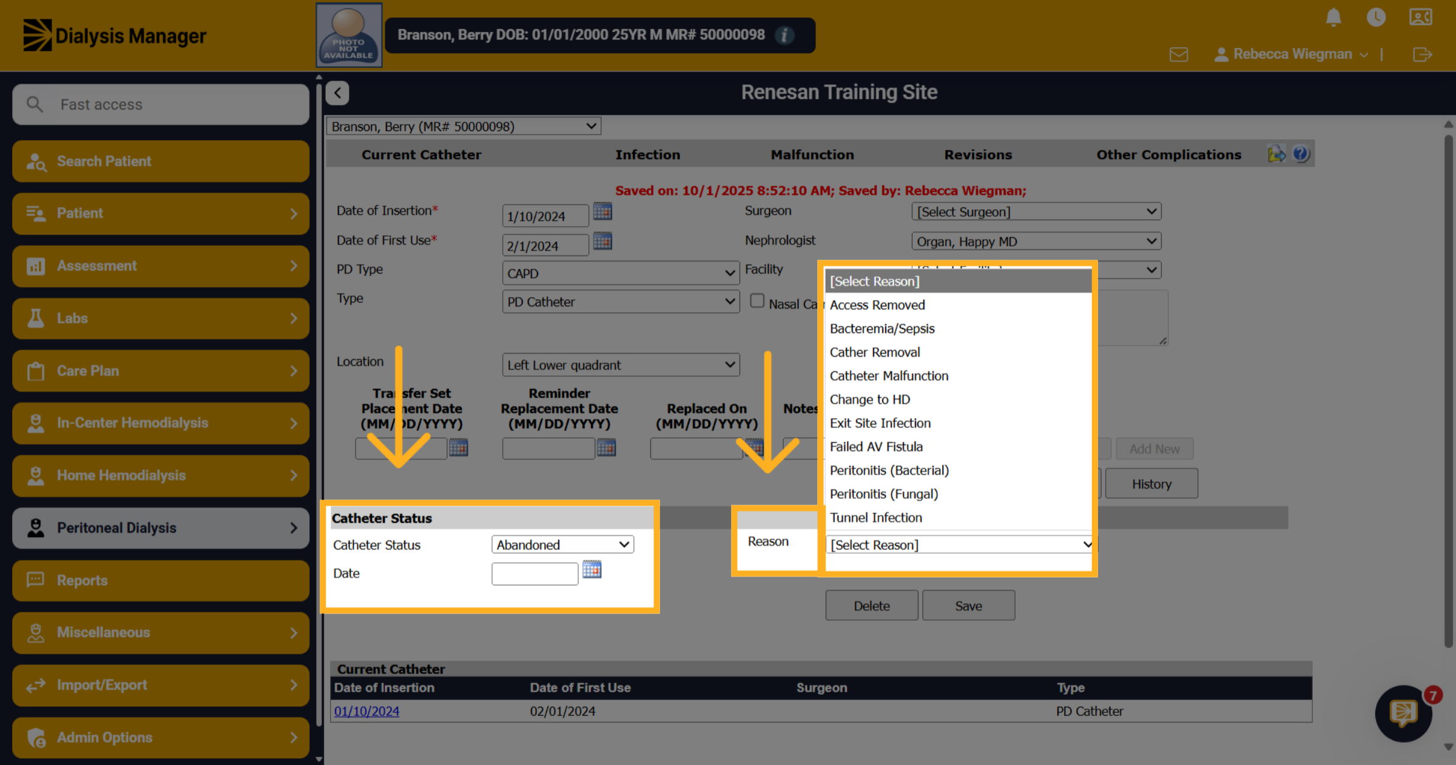
Task: Open calendar for Catheter Status Date
Action: pyautogui.click(x=591, y=570)
